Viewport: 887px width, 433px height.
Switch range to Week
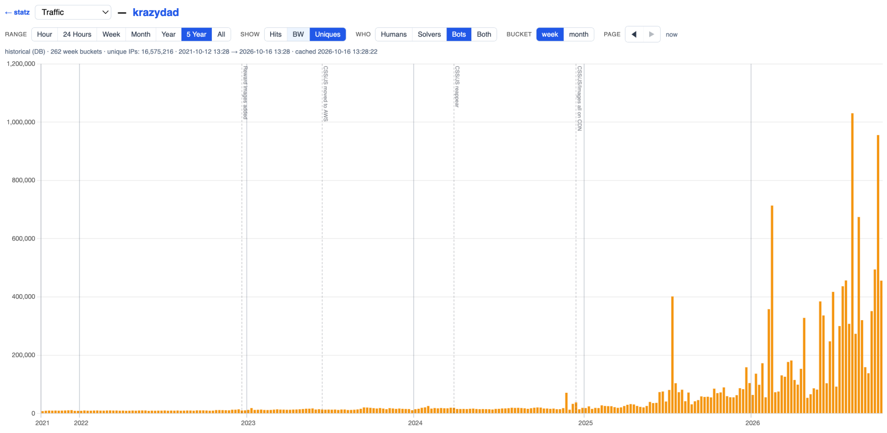tap(111, 35)
